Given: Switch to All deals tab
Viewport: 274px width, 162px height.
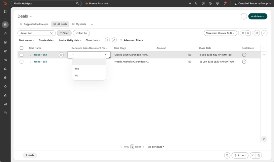Looking at the screenshot, I should point(60,24).
